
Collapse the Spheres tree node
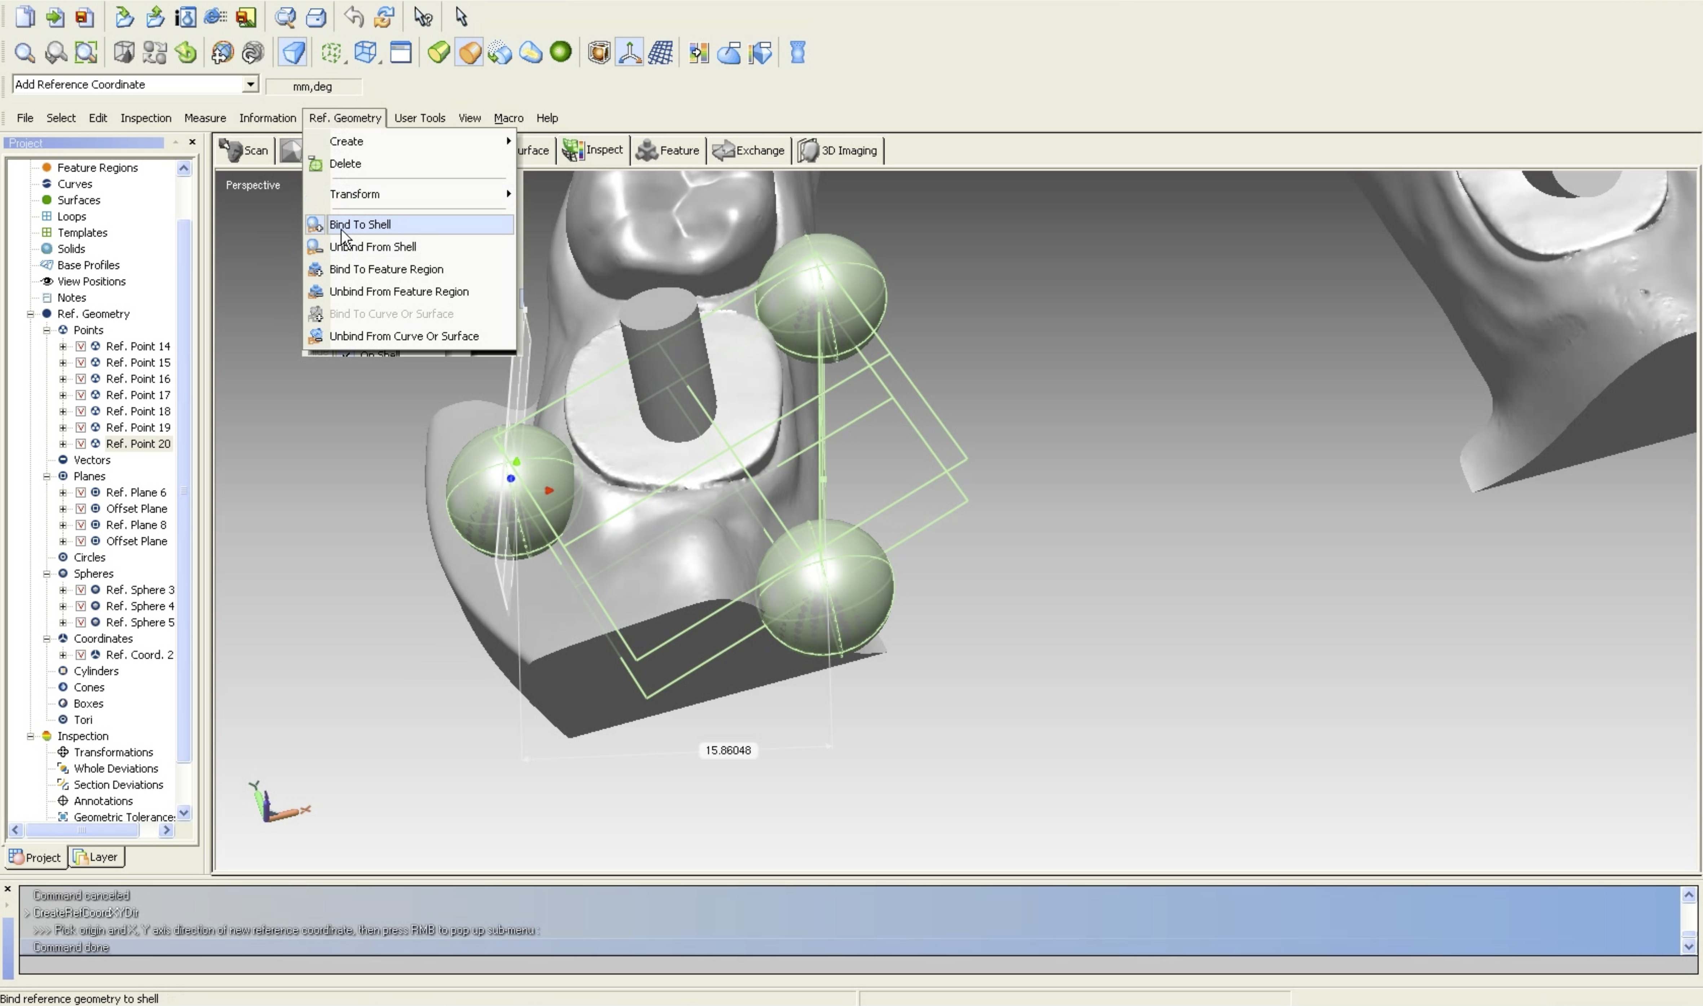(47, 573)
